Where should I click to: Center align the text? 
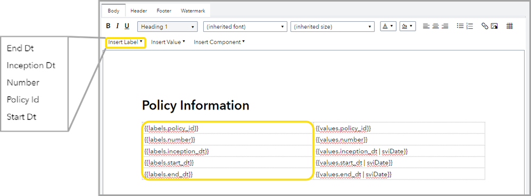[x=436, y=26]
